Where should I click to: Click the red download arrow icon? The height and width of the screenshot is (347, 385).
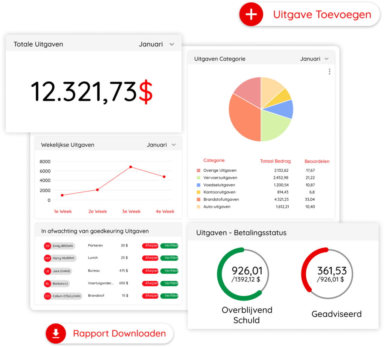[56, 333]
